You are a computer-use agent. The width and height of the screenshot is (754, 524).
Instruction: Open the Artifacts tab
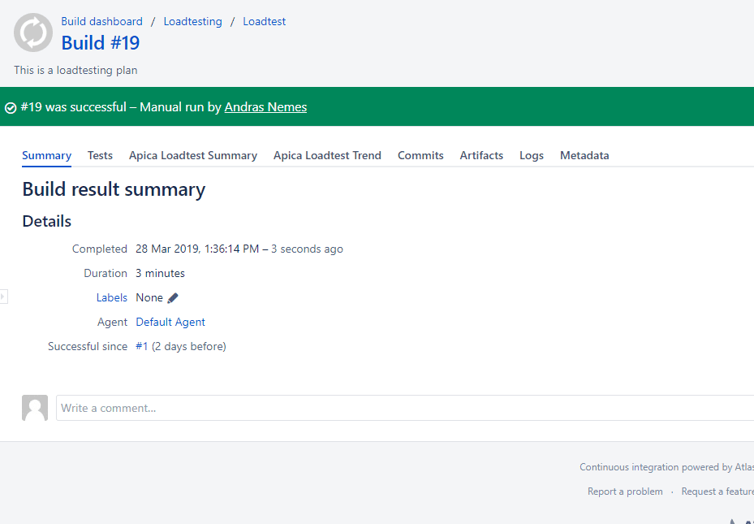click(x=481, y=155)
